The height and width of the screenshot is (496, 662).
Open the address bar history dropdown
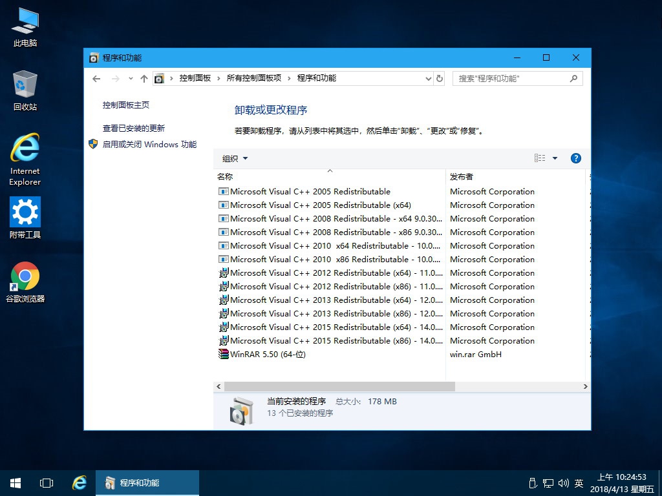click(428, 78)
